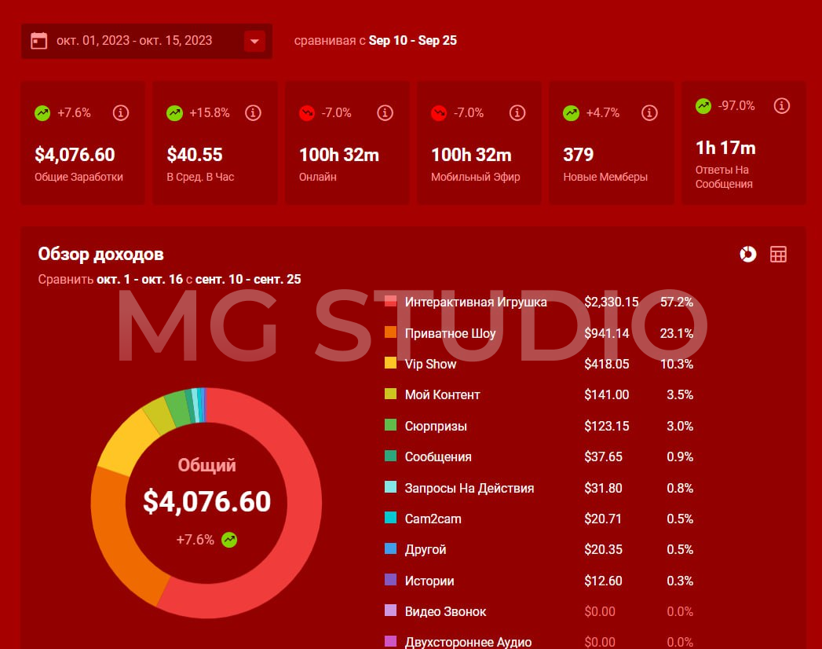Viewport: 822px width, 649px height.
Task: Click the Истории purple legend swatch
Action: pos(390,581)
